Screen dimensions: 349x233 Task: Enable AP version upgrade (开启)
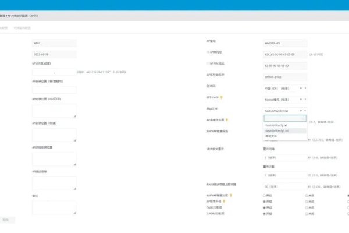coord(264,202)
